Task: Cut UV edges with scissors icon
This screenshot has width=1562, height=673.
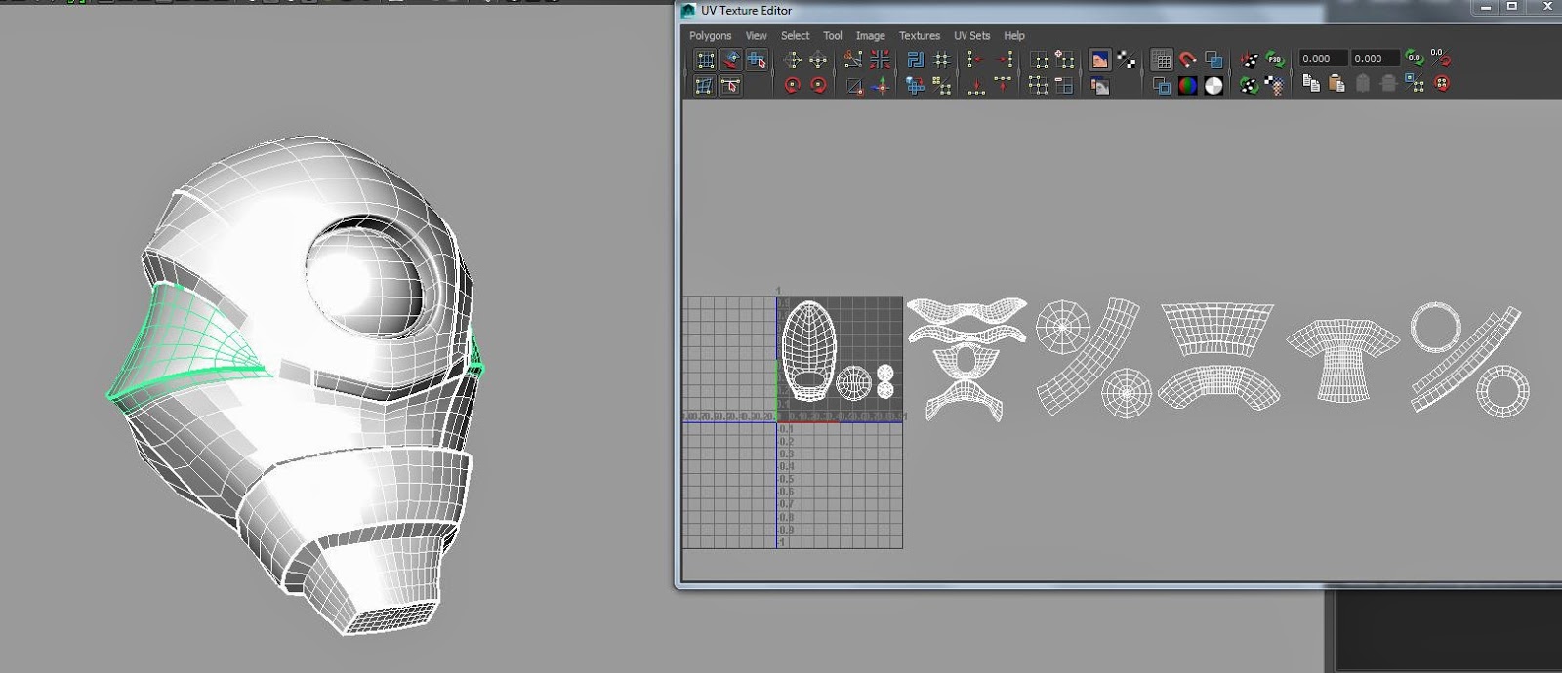Action: tap(853, 59)
